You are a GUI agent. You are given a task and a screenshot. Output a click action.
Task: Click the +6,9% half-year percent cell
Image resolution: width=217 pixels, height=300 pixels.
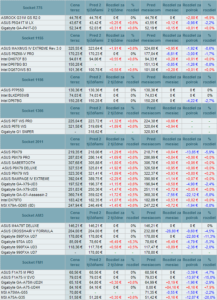(209, 18)
